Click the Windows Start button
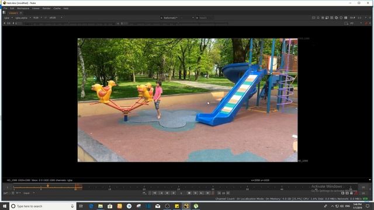This screenshot has width=374, height=210. [x=5, y=206]
